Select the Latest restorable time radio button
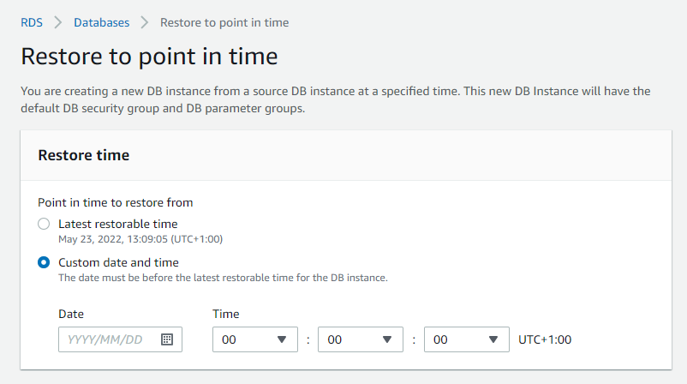This screenshot has width=687, height=384. tap(44, 224)
